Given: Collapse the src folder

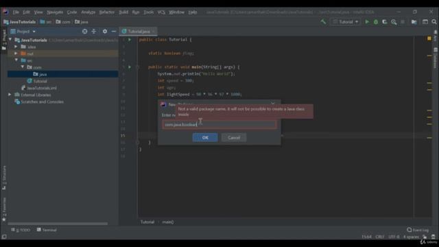Looking at the screenshot, I should [x=16, y=60].
